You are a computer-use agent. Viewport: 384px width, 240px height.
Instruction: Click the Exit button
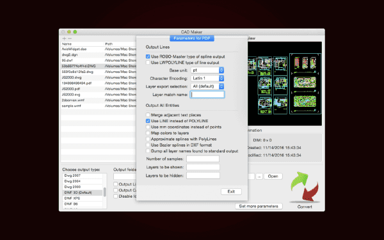click(x=231, y=191)
